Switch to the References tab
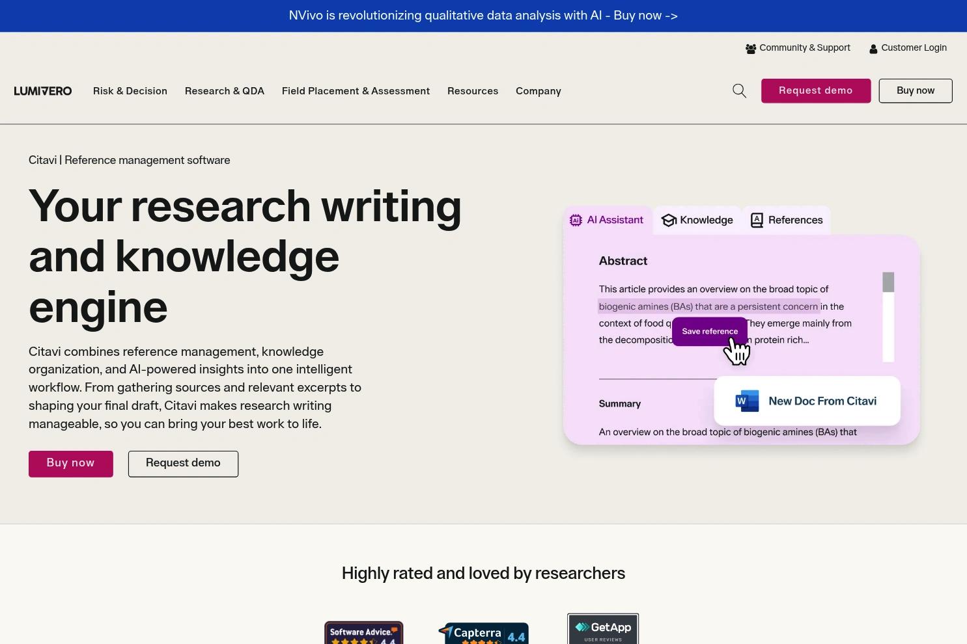The width and height of the screenshot is (967, 644). point(787,221)
